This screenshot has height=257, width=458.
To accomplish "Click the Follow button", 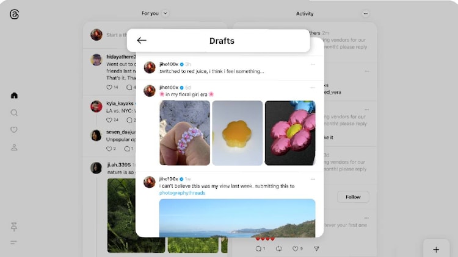I will 353,197.
